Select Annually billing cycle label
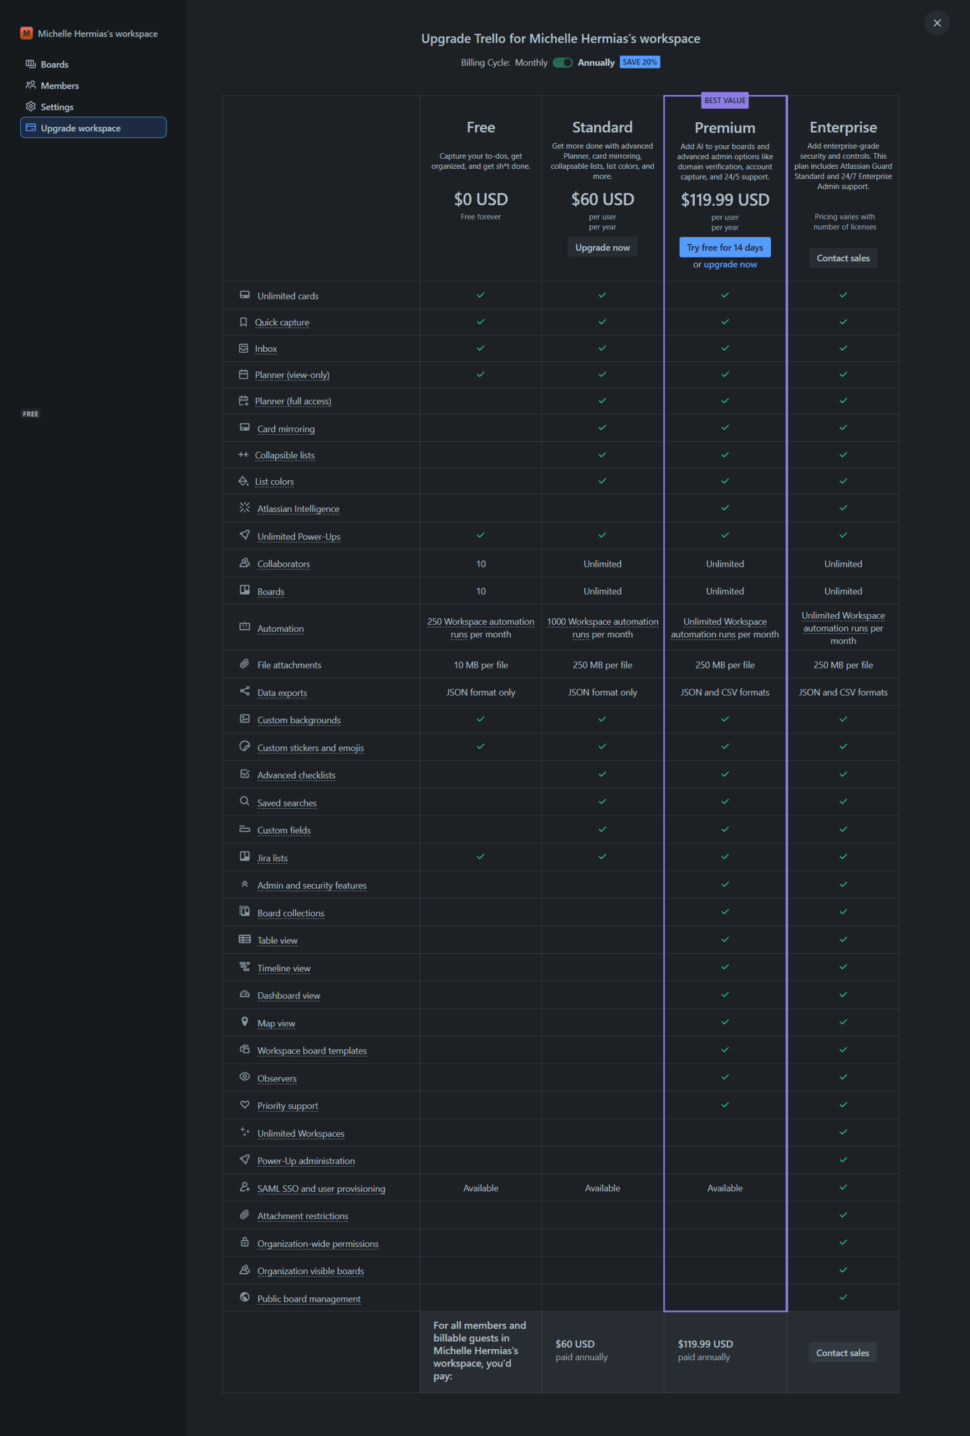Viewport: 970px width, 1436px height. (x=596, y=62)
